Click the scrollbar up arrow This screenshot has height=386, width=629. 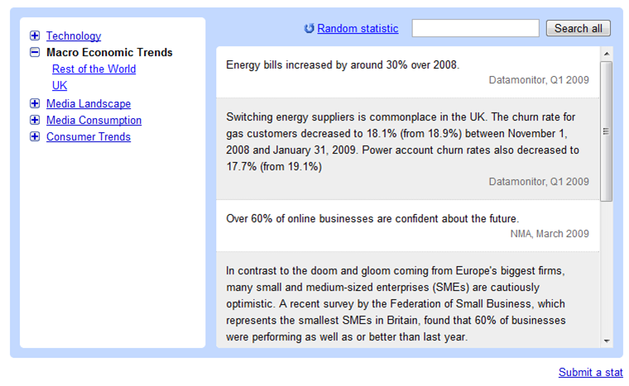pos(607,54)
